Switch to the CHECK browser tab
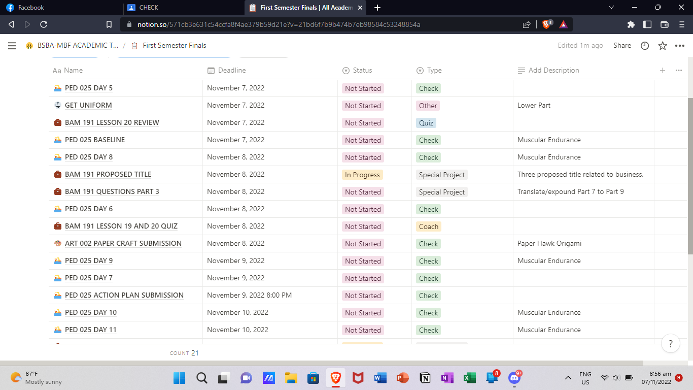 click(184, 8)
